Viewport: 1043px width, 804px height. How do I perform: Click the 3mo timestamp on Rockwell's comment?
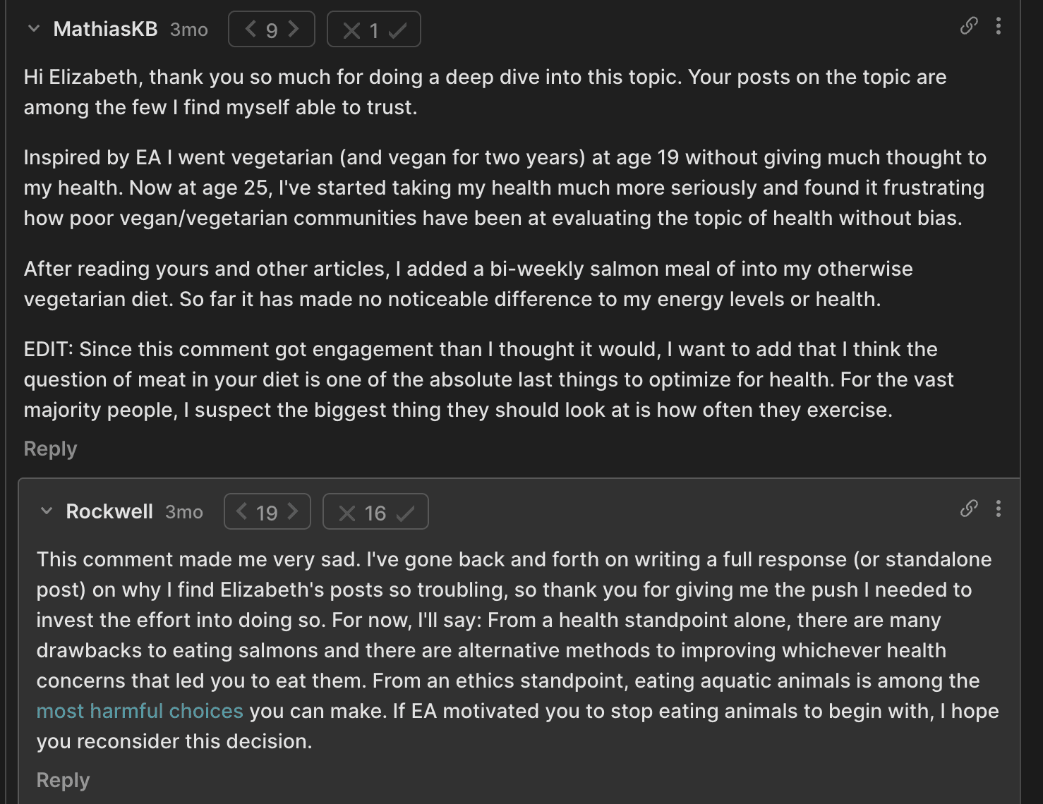(x=184, y=512)
